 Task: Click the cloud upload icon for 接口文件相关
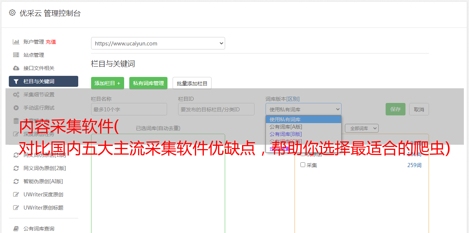(16, 68)
